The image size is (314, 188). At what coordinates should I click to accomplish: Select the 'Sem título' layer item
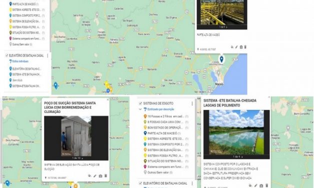tap(16, 80)
